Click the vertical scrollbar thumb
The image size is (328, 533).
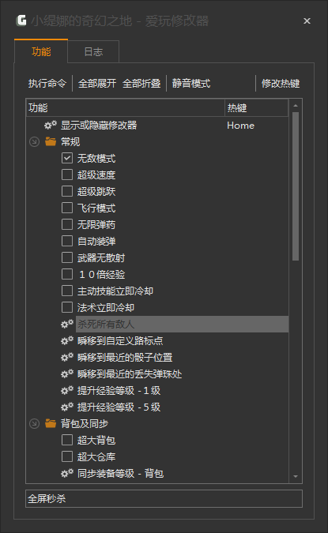[296, 186]
